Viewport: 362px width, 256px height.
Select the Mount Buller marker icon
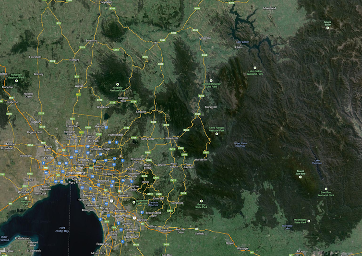point(327,28)
